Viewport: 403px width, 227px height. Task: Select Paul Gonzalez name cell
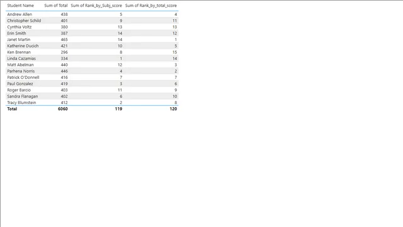pyautogui.click(x=20, y=84)
